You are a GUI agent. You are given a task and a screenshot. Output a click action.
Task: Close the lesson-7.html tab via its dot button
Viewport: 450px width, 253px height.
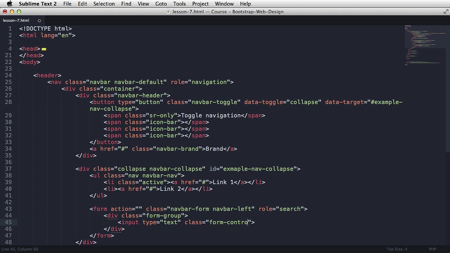point(39,21)
